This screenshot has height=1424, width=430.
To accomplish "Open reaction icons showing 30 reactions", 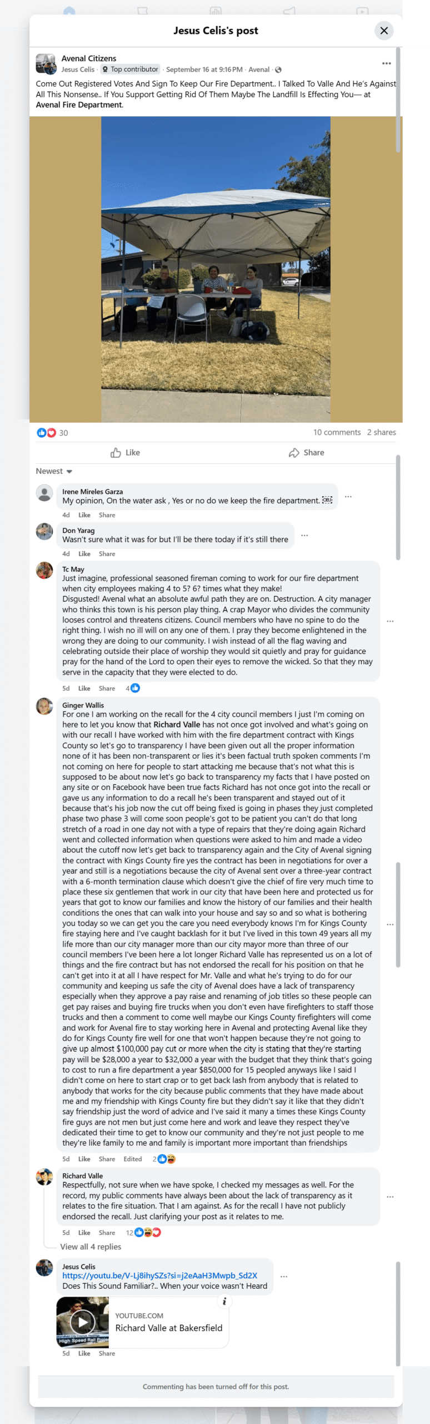I will [47, 433].
